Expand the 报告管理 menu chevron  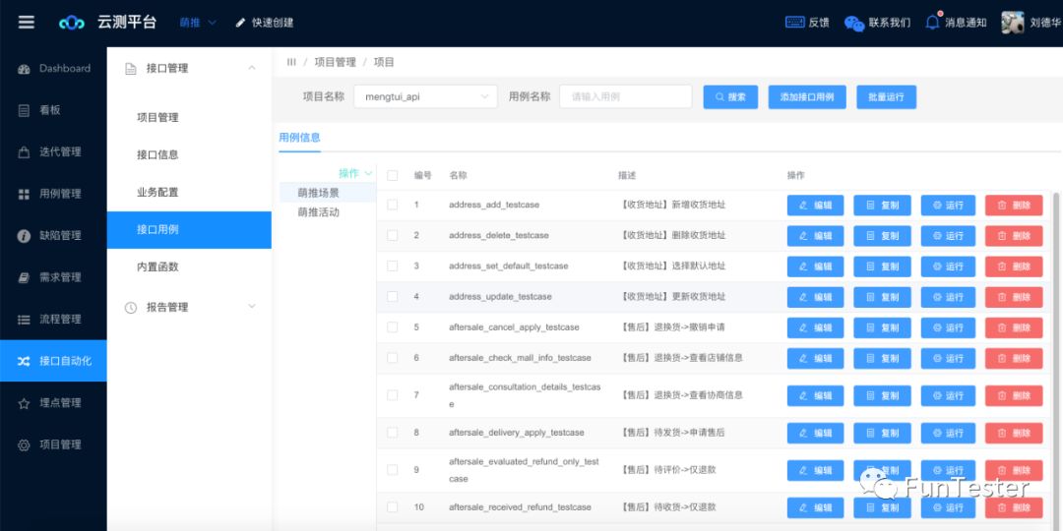(252, 307)
